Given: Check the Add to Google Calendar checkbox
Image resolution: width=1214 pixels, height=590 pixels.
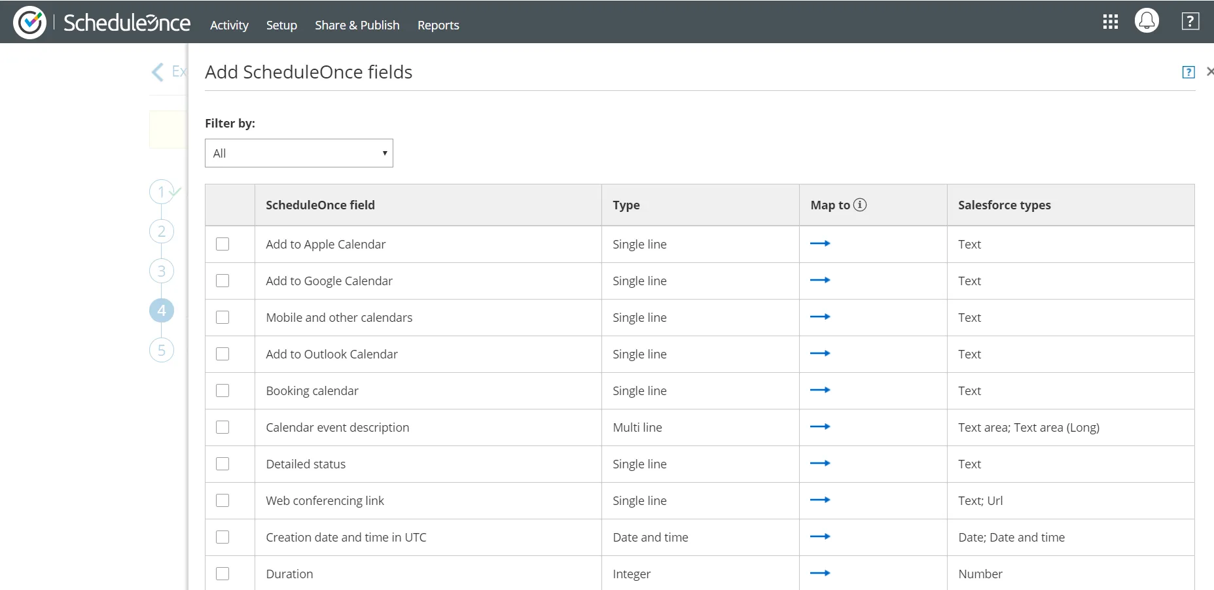Looking at the screenshot, I should [223, 281].
